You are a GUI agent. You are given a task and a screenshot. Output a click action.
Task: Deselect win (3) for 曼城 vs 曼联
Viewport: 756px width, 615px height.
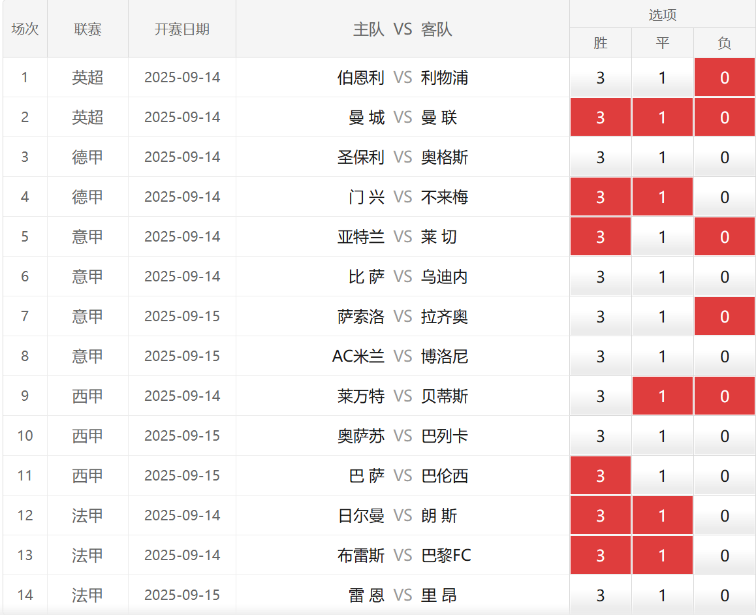pos(600,117)
